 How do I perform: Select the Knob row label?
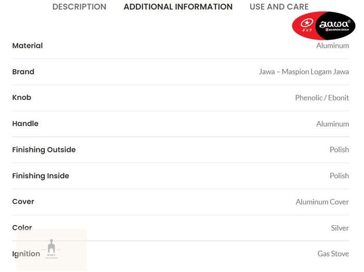point(22,98)
